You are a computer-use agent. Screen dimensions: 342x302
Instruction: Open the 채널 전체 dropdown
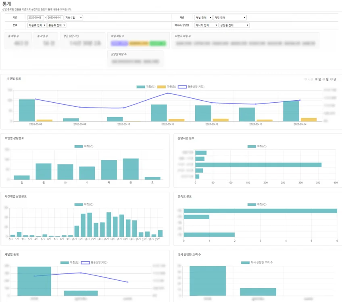coord(203,18)
